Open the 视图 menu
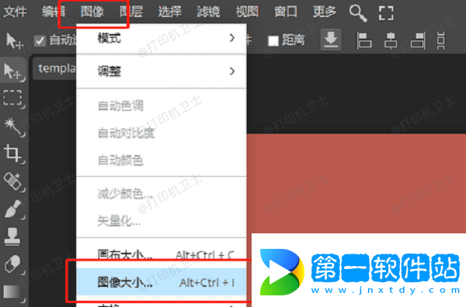 pos(247,12)
